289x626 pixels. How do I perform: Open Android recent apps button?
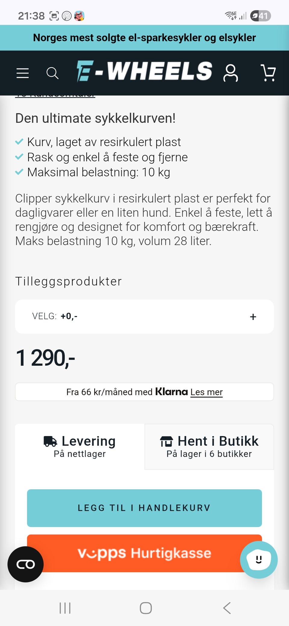click(65, 608)
